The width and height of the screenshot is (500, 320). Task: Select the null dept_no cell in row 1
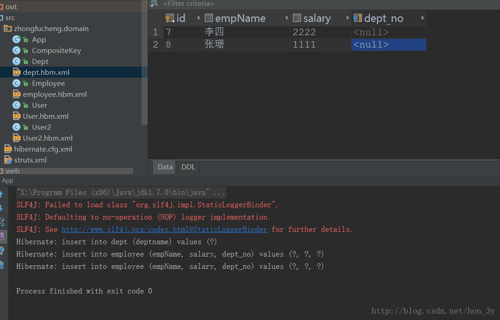click(388, 32)
